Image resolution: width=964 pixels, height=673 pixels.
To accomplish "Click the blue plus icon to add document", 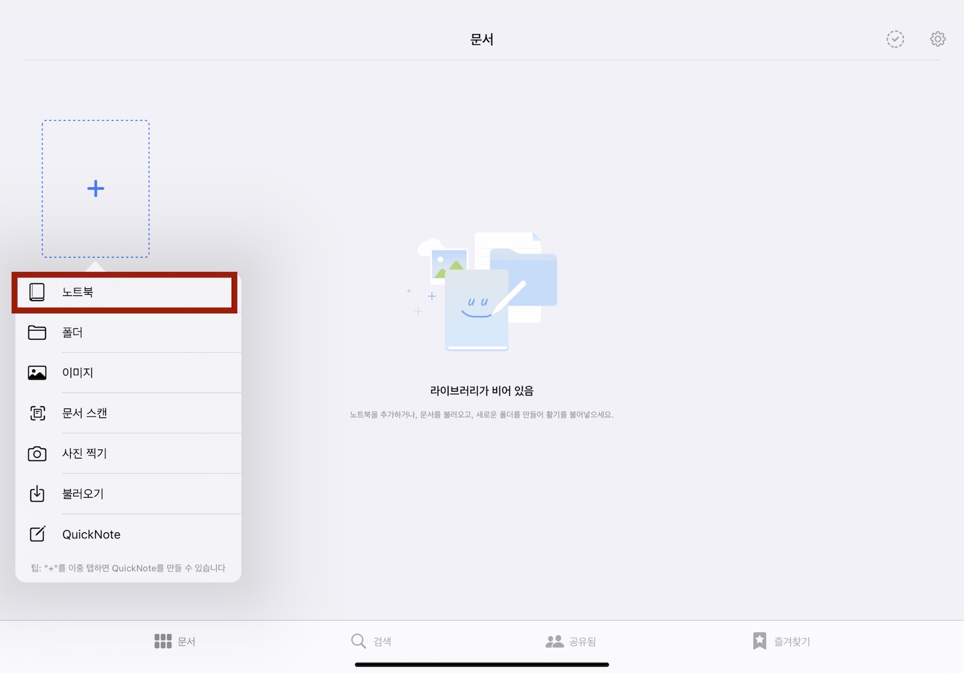I will coord(95,188).
